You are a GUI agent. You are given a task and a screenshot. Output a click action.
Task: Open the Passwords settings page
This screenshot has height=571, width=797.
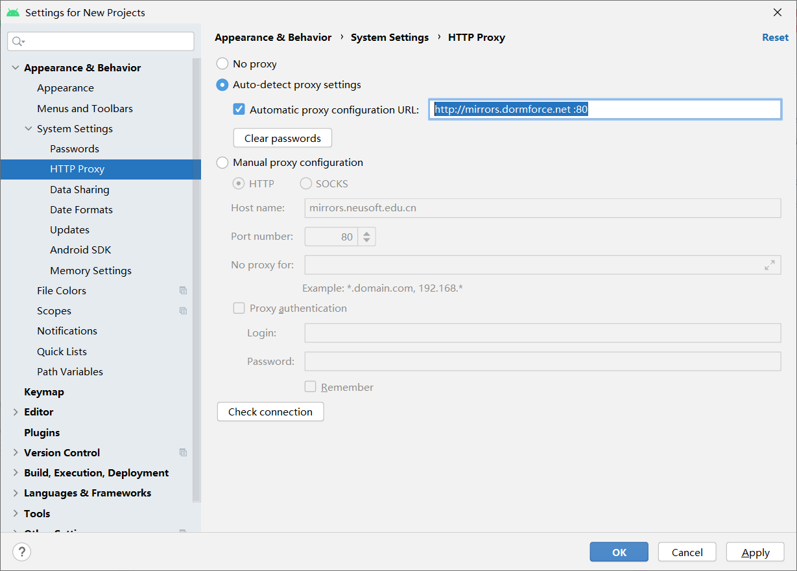(75, 149)
